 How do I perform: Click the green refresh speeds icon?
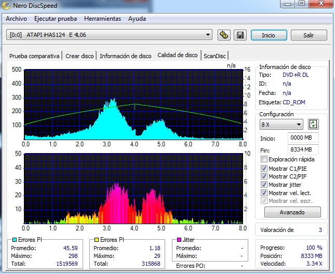point(313,125)
